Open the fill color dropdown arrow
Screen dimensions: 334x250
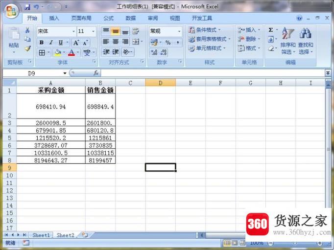click(x=64, y=52)
